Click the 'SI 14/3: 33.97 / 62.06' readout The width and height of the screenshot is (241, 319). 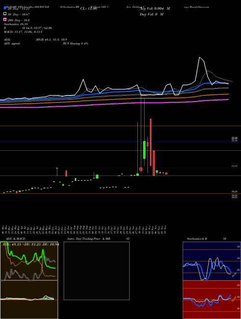point(37,28)
